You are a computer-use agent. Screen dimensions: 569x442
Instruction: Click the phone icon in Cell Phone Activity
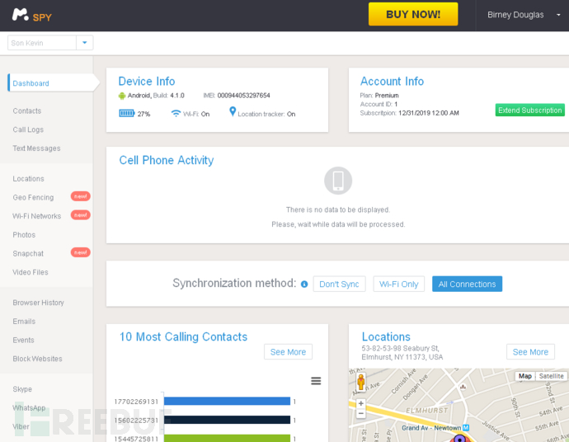(338, 181)
